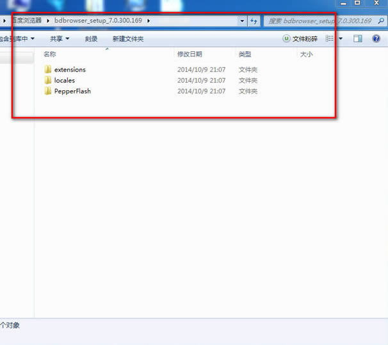Click the refresh button beside address bar
This screenshot has height=345, width=388.
254,21
